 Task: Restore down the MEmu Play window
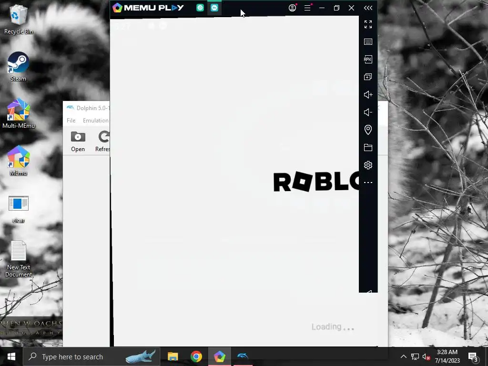coord(336,8)
